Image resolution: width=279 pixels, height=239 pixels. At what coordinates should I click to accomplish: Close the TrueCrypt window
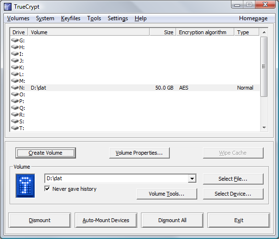pos(265,5)
